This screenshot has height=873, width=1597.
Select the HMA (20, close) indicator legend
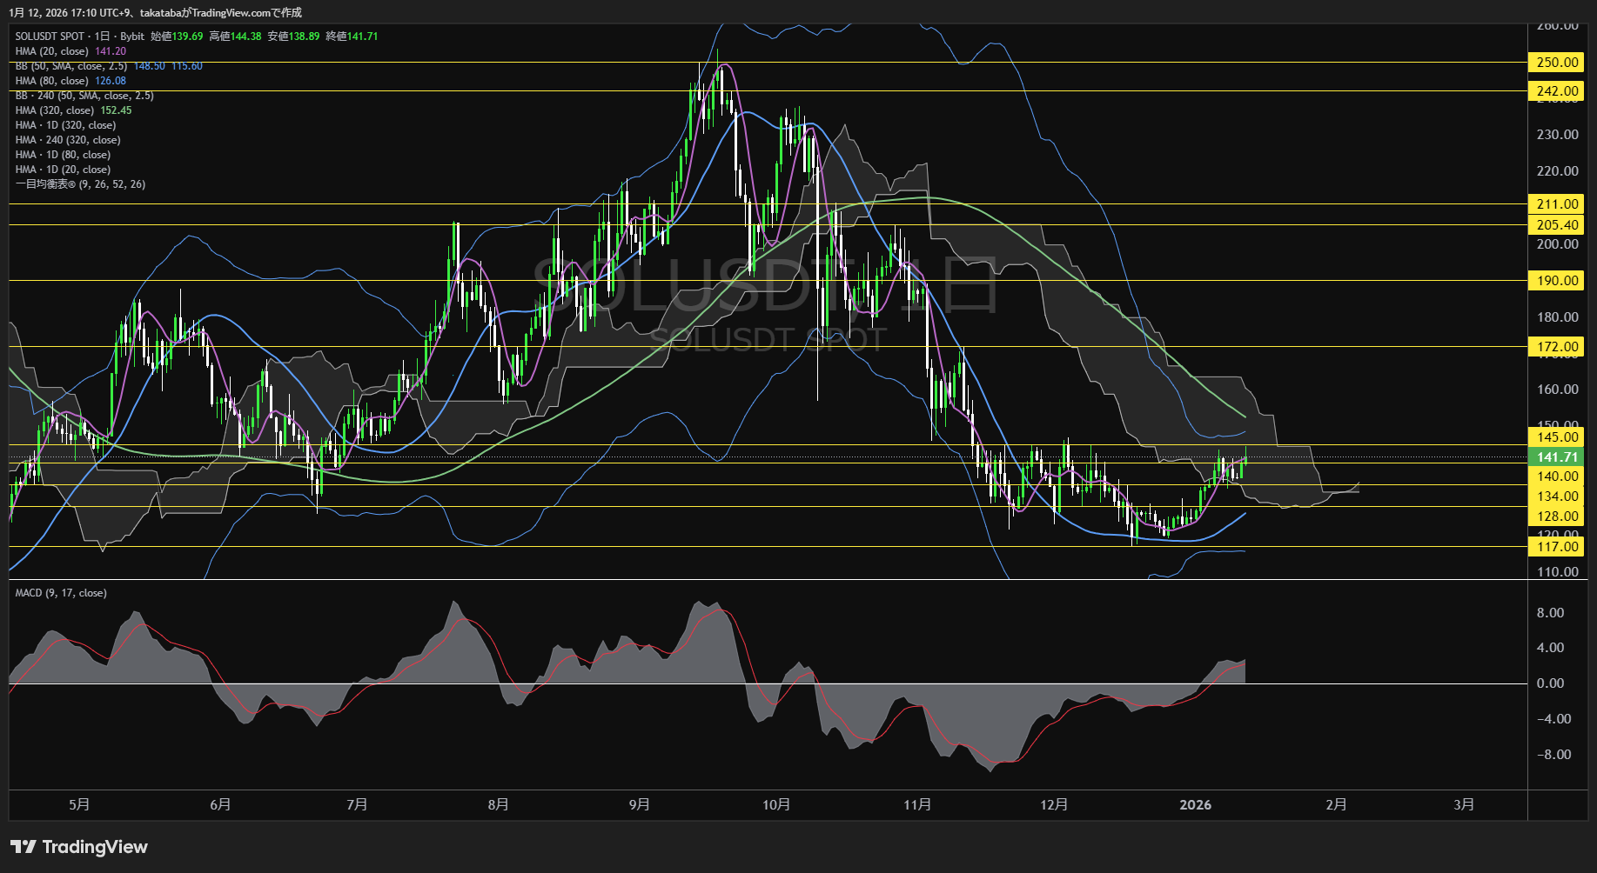[51, 51]
